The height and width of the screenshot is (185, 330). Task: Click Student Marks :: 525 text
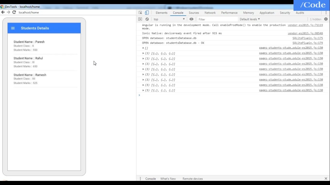pyautogui.click(x=25, y=83)
